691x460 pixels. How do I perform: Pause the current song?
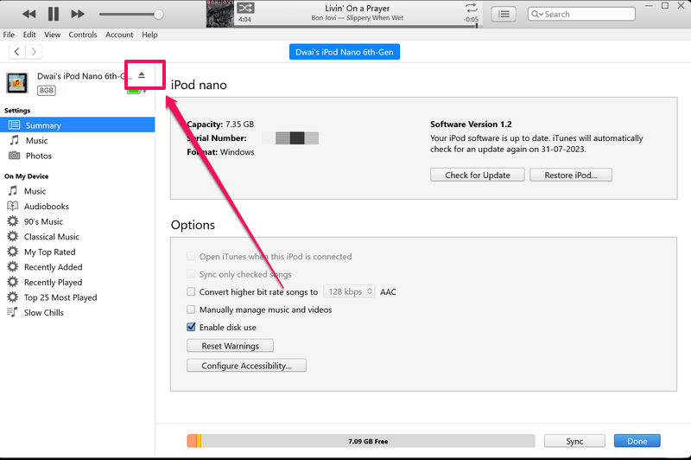click(x=54, y=14)
